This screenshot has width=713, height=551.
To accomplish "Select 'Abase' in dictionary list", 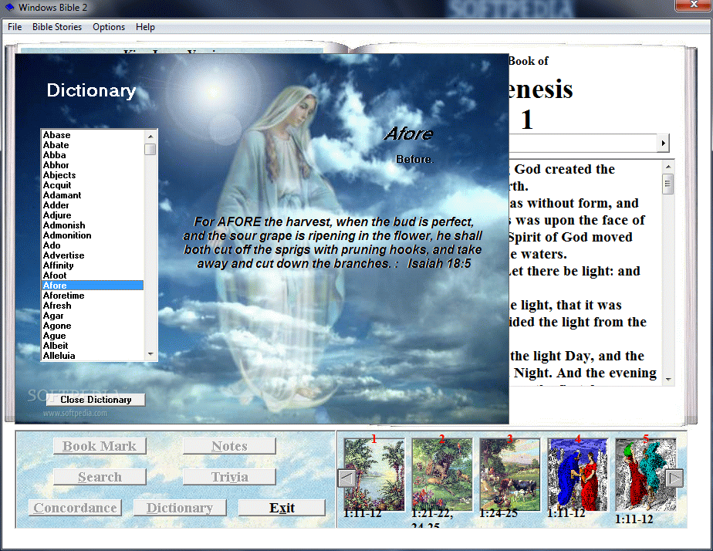I will click(93, 135).
